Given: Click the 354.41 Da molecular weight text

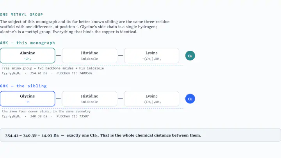Looking at the screenshot, I should coord(39,73).
